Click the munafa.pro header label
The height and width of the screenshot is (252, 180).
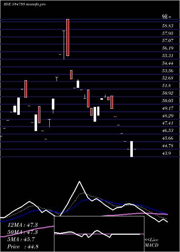36,4
